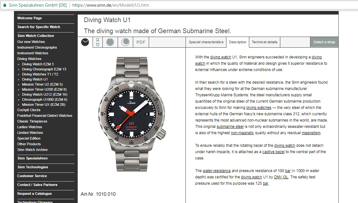The width and height of the screenshot is (358, 203).
Task: Open the grey case-back view icon
Action: (x=110, y=42)
